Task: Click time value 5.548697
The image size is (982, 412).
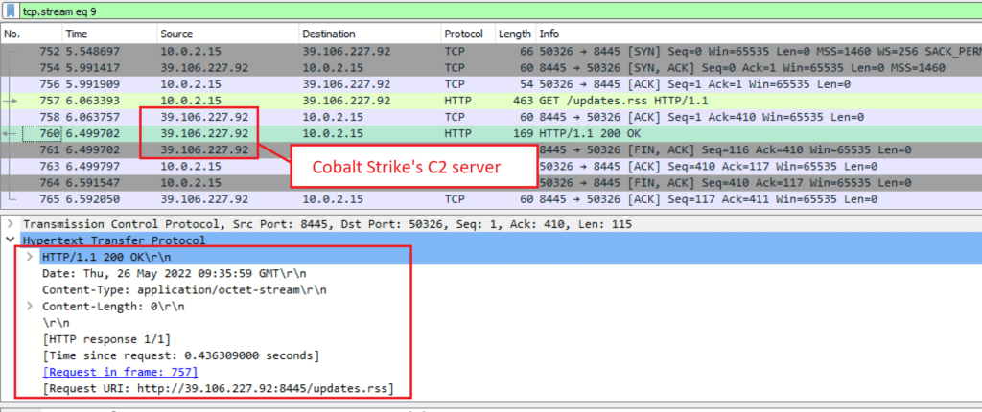Action: point(93,52)
